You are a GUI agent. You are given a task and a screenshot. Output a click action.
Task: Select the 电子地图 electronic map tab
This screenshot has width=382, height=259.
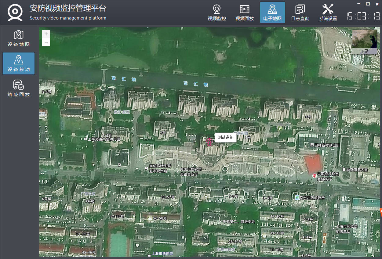272,13
